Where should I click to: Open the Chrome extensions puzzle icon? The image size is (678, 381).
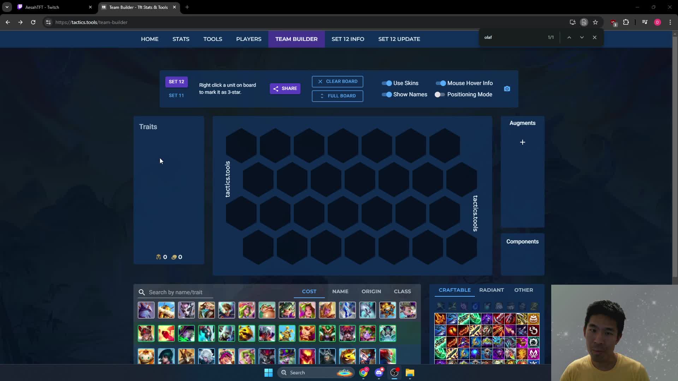coord(626,22)
